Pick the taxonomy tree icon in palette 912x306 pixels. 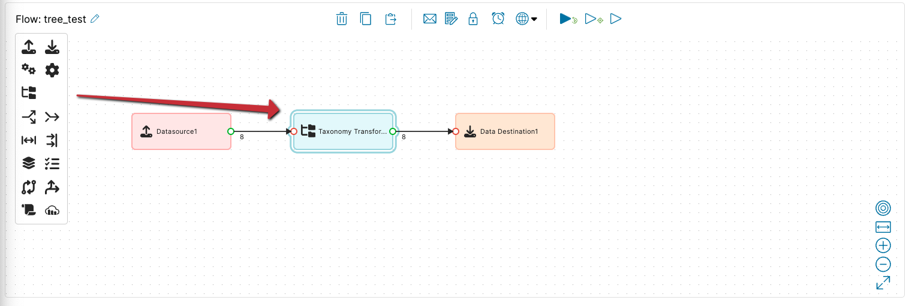[29, 92]
